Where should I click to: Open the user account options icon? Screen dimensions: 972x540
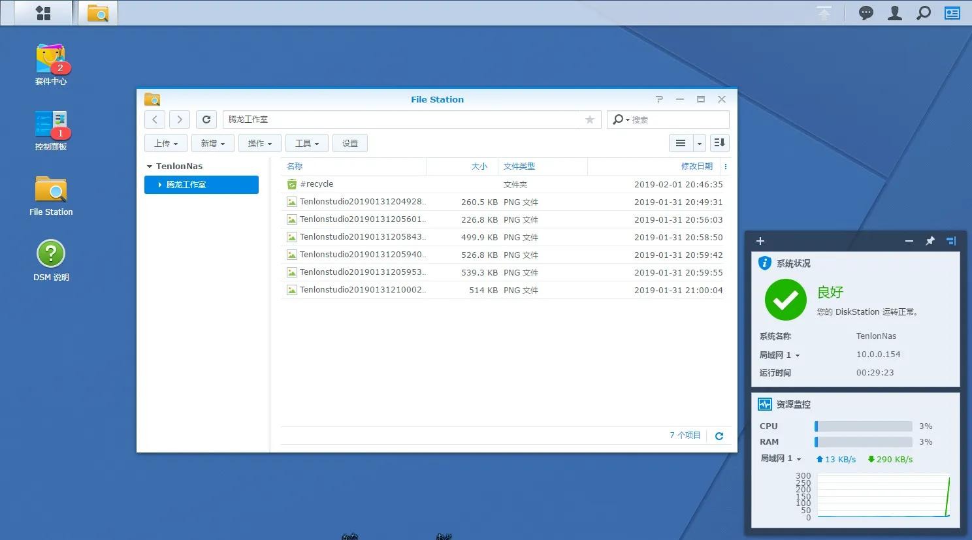[x=894, y=13]
